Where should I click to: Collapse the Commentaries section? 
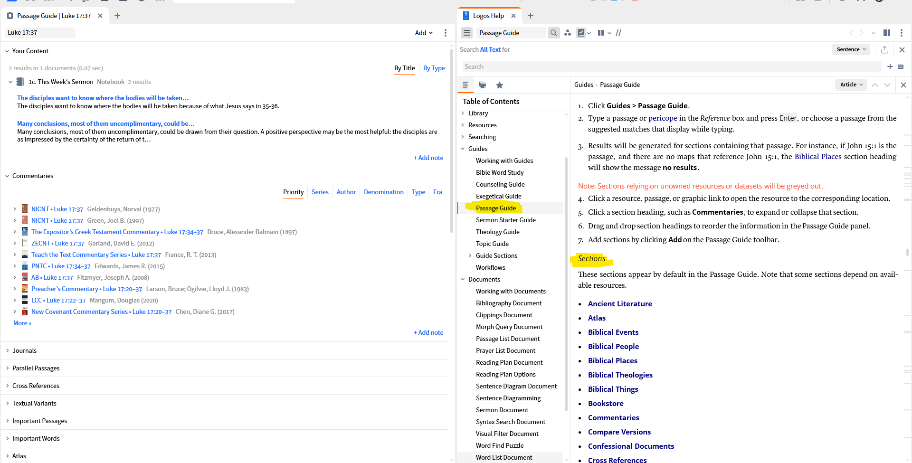pos(7,176)
